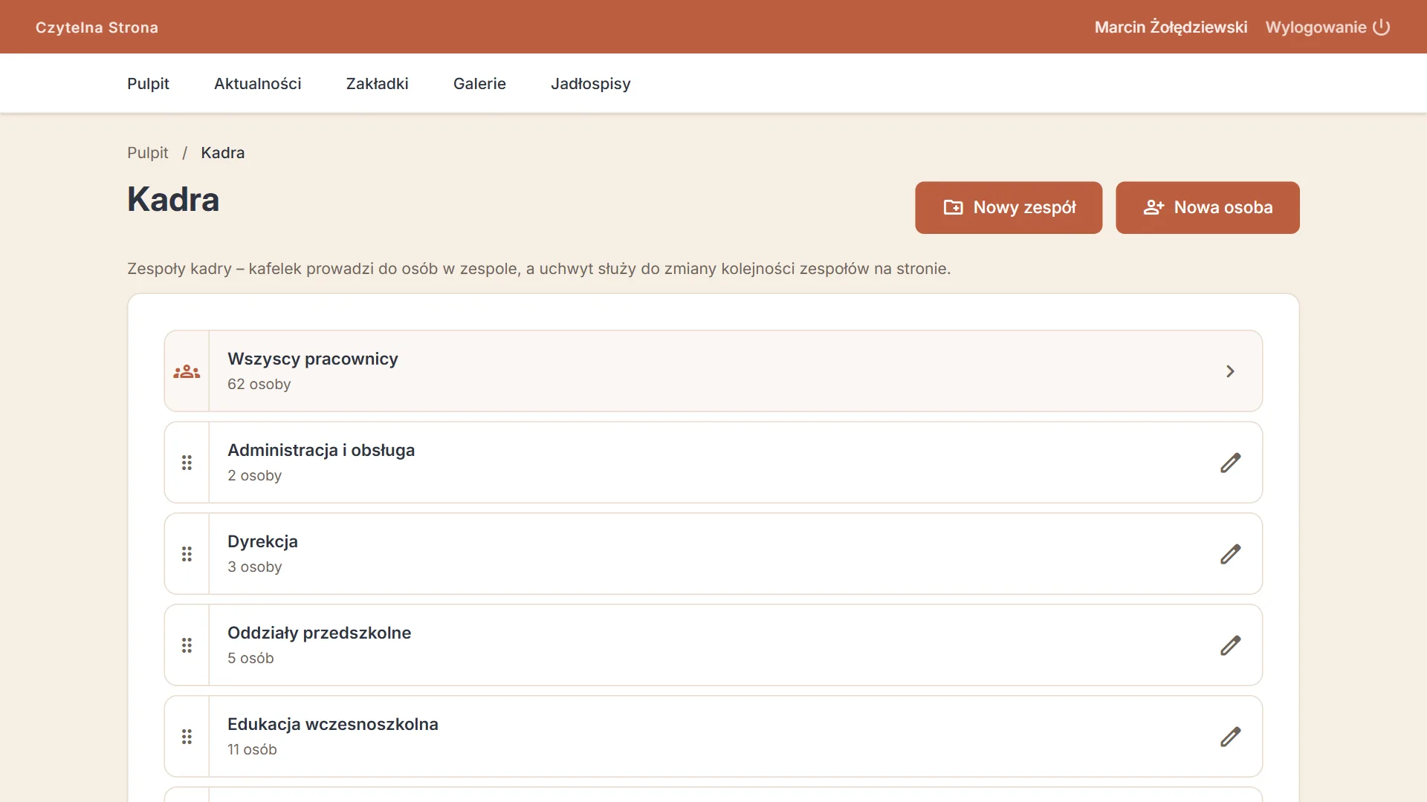Edit the Oddziały przedszkolne team
Image resolution: width=1427 pixels, height=802 pixels.
coord(1230,645)
